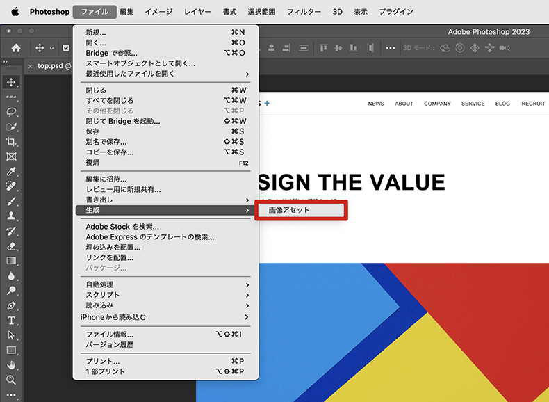Click the SERVICE link in the canvas
Screen dimensions: 549x402
(x=473, y=104)
